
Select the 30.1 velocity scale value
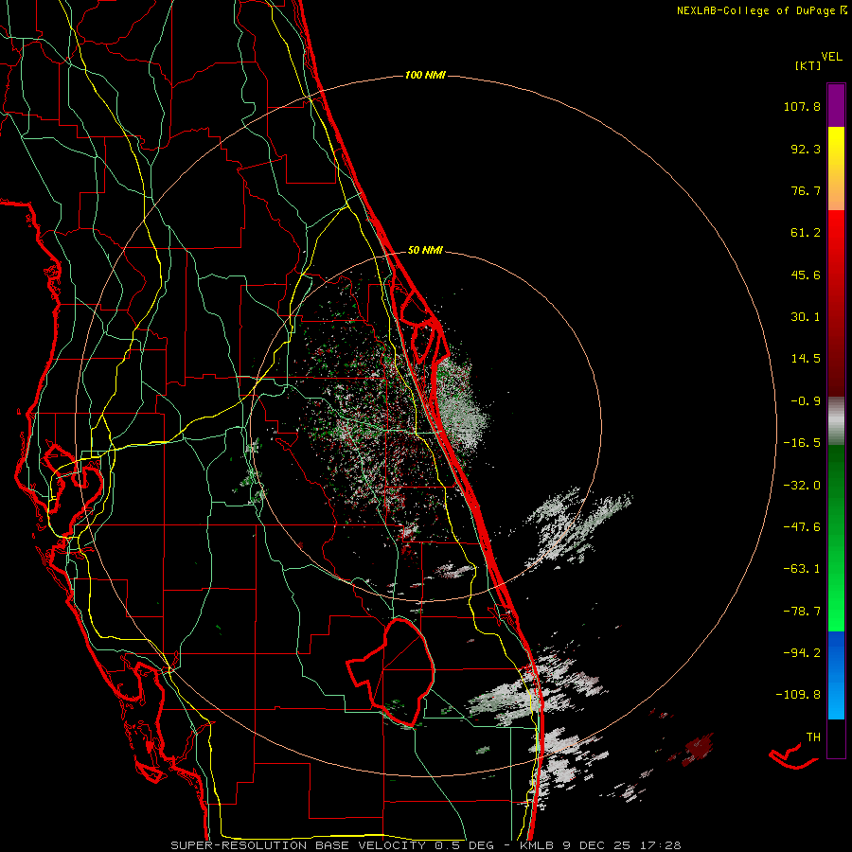point(806,317)
